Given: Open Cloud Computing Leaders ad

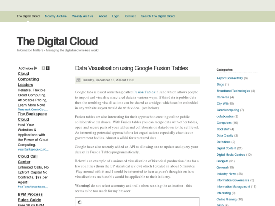Looking at the screenshot, I should click(28, 79).
